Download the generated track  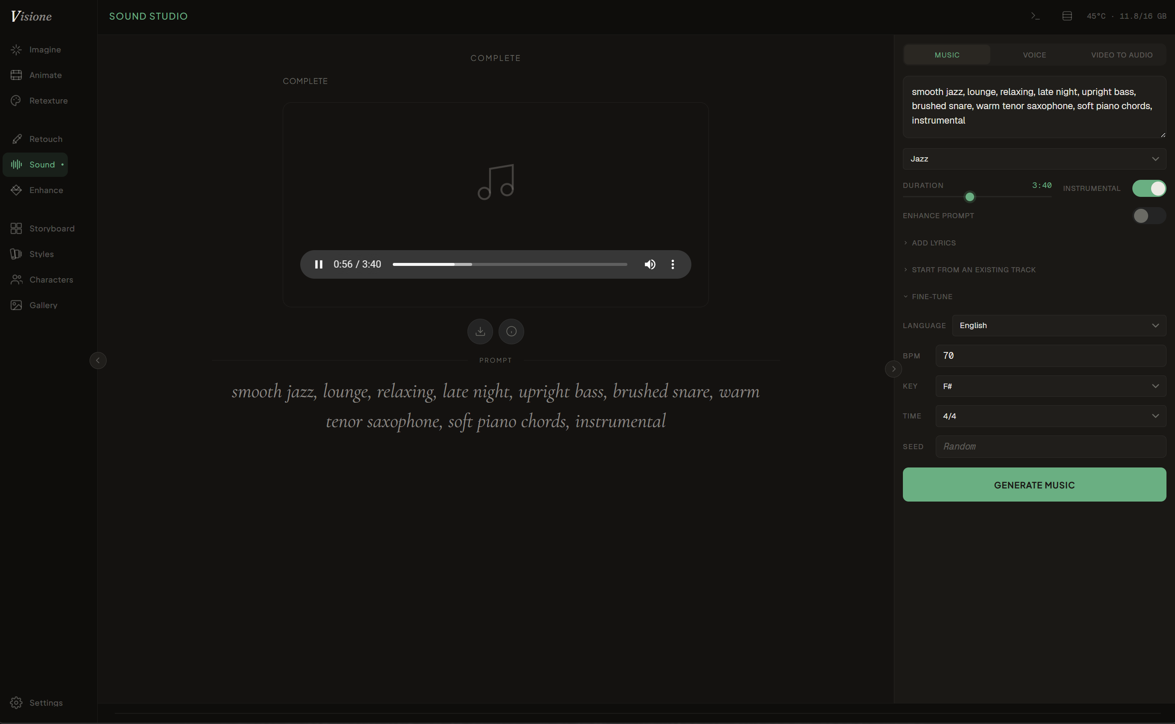480,332
